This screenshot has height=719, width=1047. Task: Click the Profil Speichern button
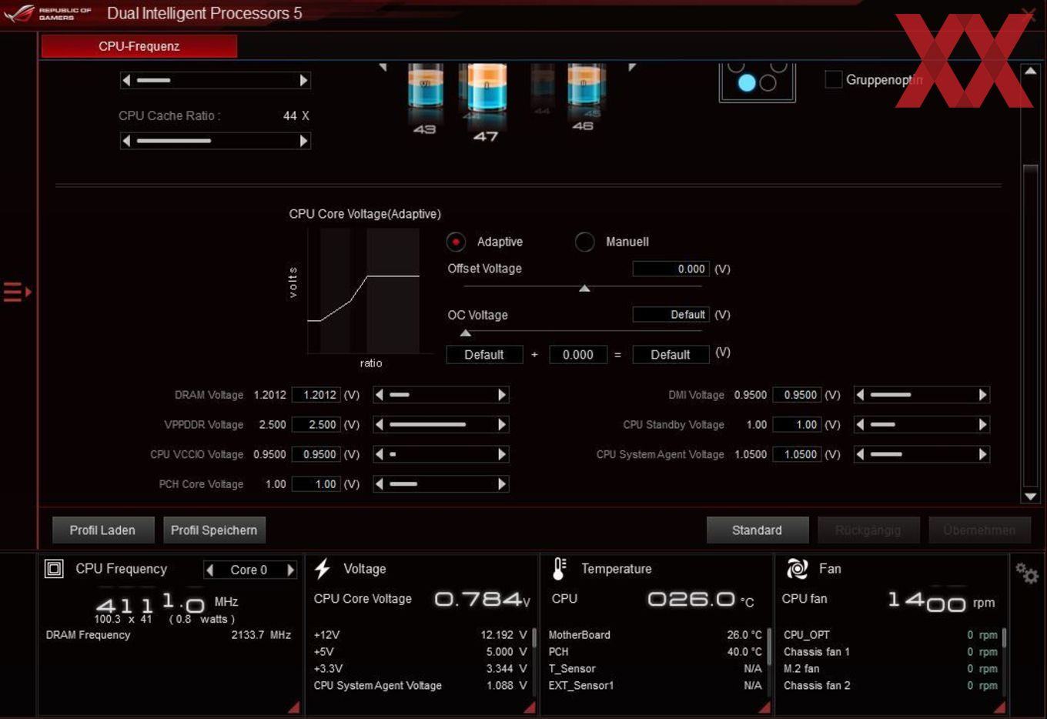[214, 530]
